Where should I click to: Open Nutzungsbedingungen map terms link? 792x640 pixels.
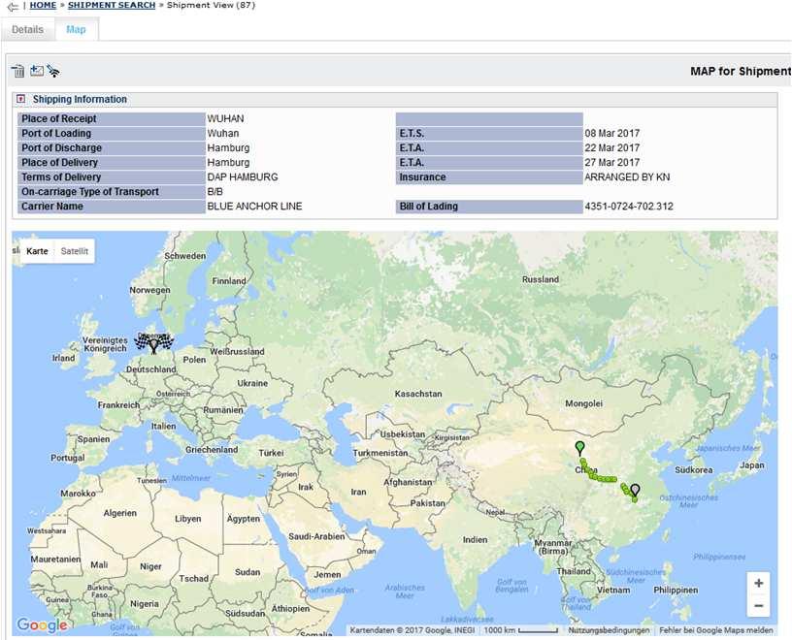(609, 630)
